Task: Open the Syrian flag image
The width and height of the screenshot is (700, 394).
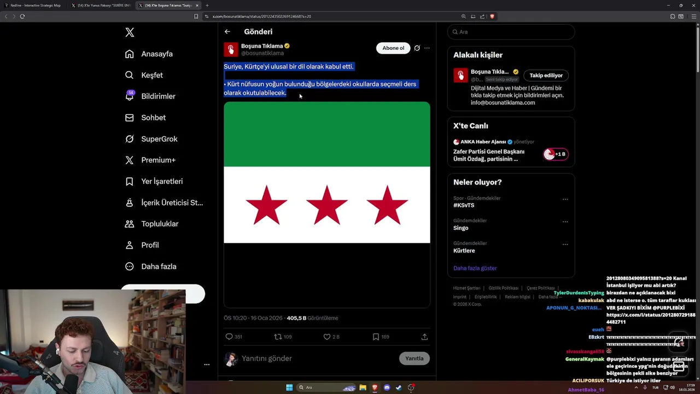Action: tap(327, 205)
